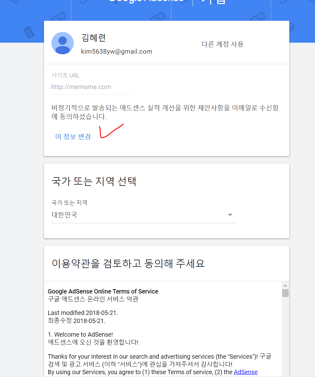Screen dimensions: 315x381
Task: Click the 사이트 URL label
Action: [65, 75]
